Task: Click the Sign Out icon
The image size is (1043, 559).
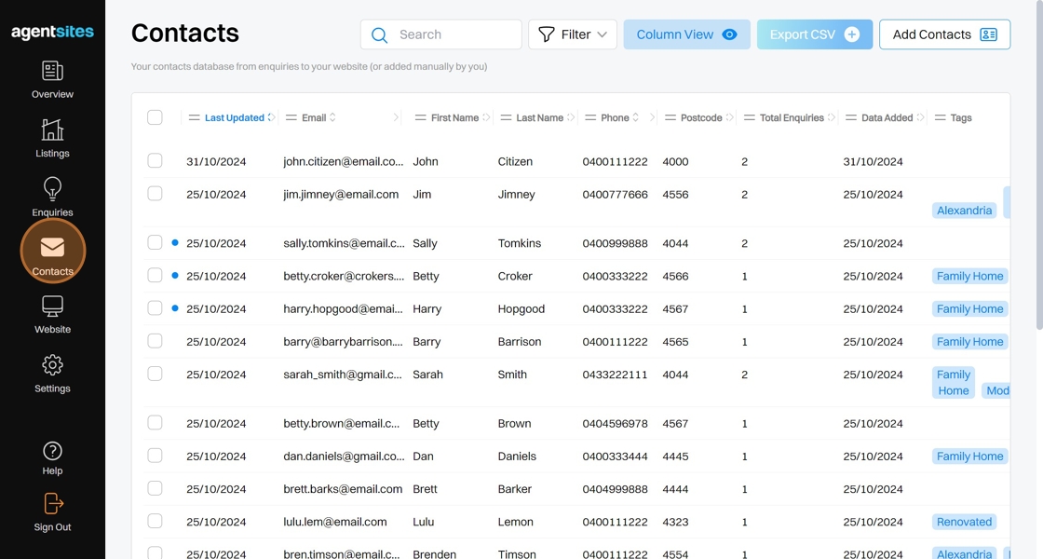Action: point(53,504)
